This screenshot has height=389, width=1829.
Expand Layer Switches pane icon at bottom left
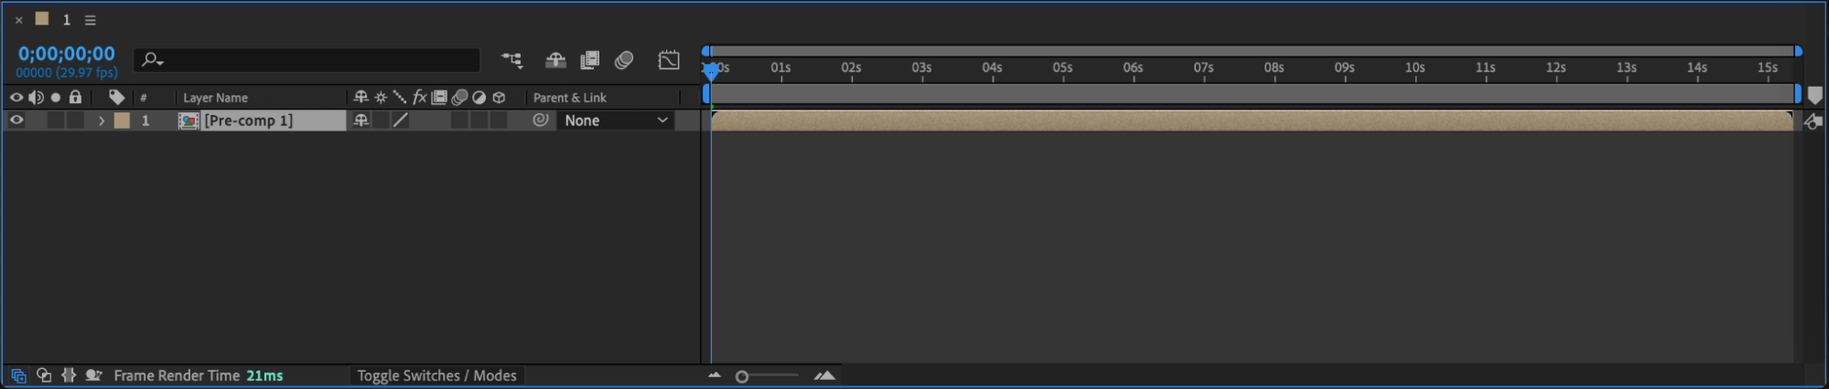pos(18,375)
